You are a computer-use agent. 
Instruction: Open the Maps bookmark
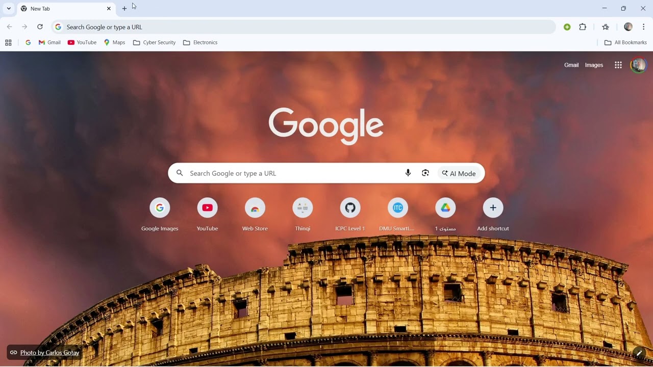coord(114,43)
